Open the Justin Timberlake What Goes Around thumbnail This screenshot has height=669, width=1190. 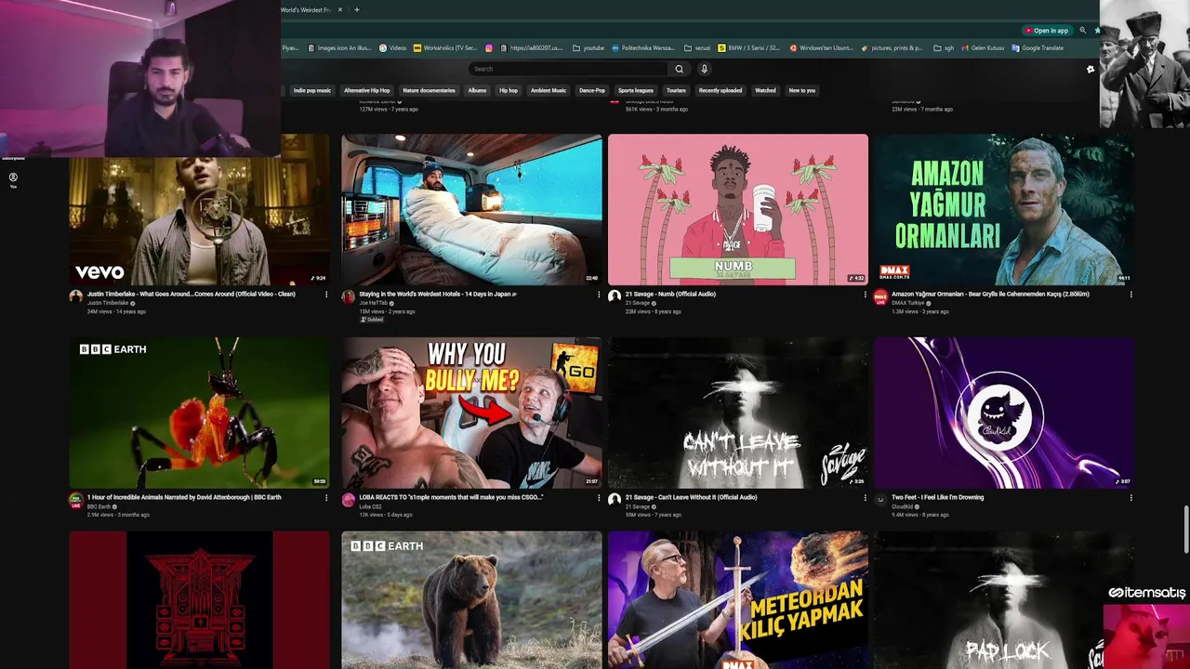click(199, 210)
